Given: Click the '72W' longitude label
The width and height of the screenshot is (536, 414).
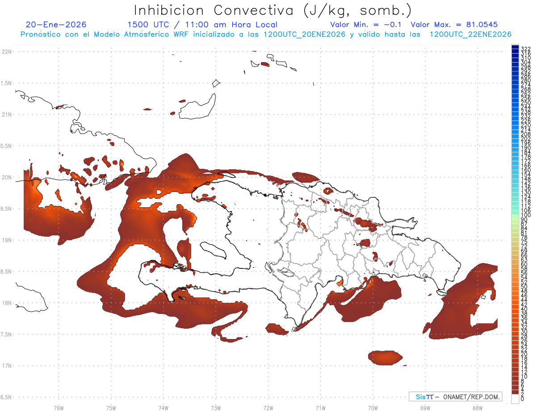Looking at the screenshot, I should (x=268, y=408).
